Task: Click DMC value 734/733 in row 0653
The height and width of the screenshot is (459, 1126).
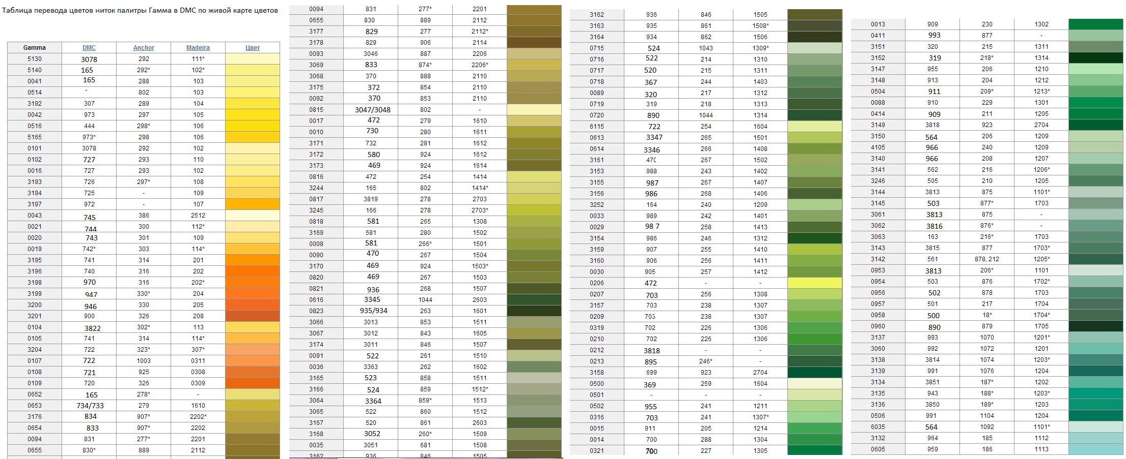Action: [x=91, y=406]
